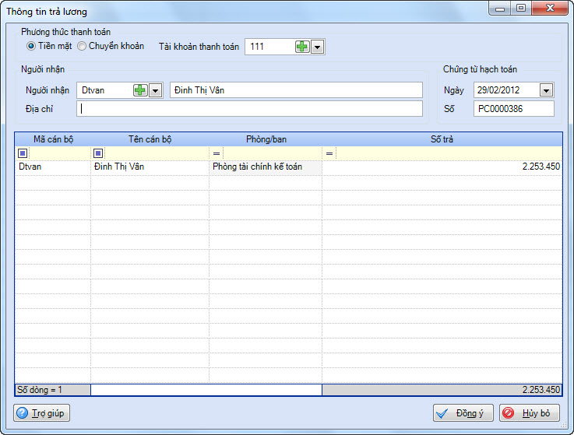Screen dimensions: 574x435
Task: Cancel with the Hủy bỏ button
Action: tap(530, 413)
